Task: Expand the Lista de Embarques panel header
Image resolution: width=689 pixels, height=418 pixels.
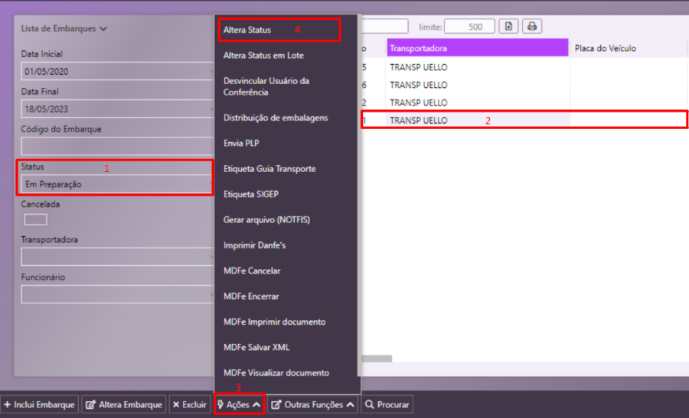Action: click(64, 28)
